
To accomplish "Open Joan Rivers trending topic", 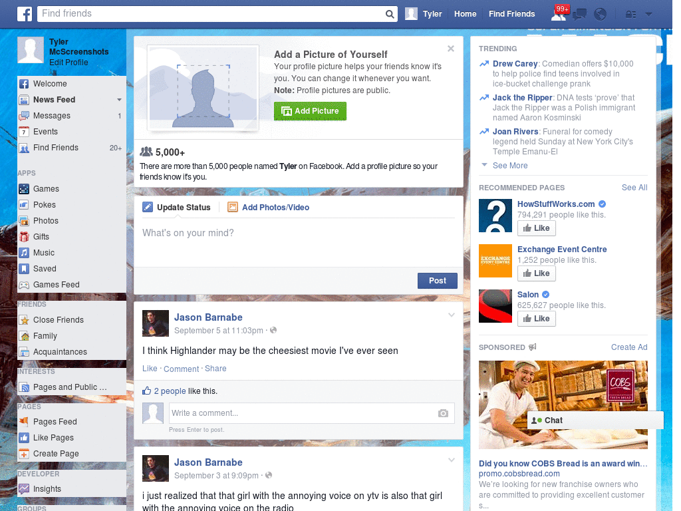I will (x=515, y=131).
